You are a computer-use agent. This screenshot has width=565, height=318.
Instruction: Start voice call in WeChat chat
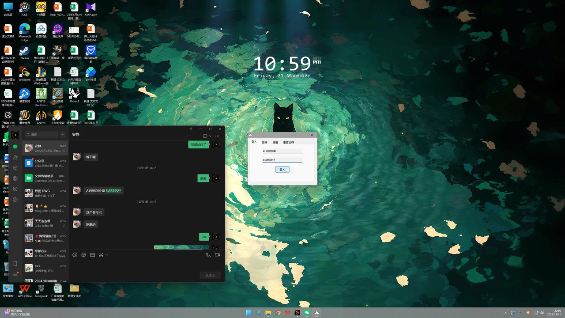pyautogui.click(x=208, y=255)
